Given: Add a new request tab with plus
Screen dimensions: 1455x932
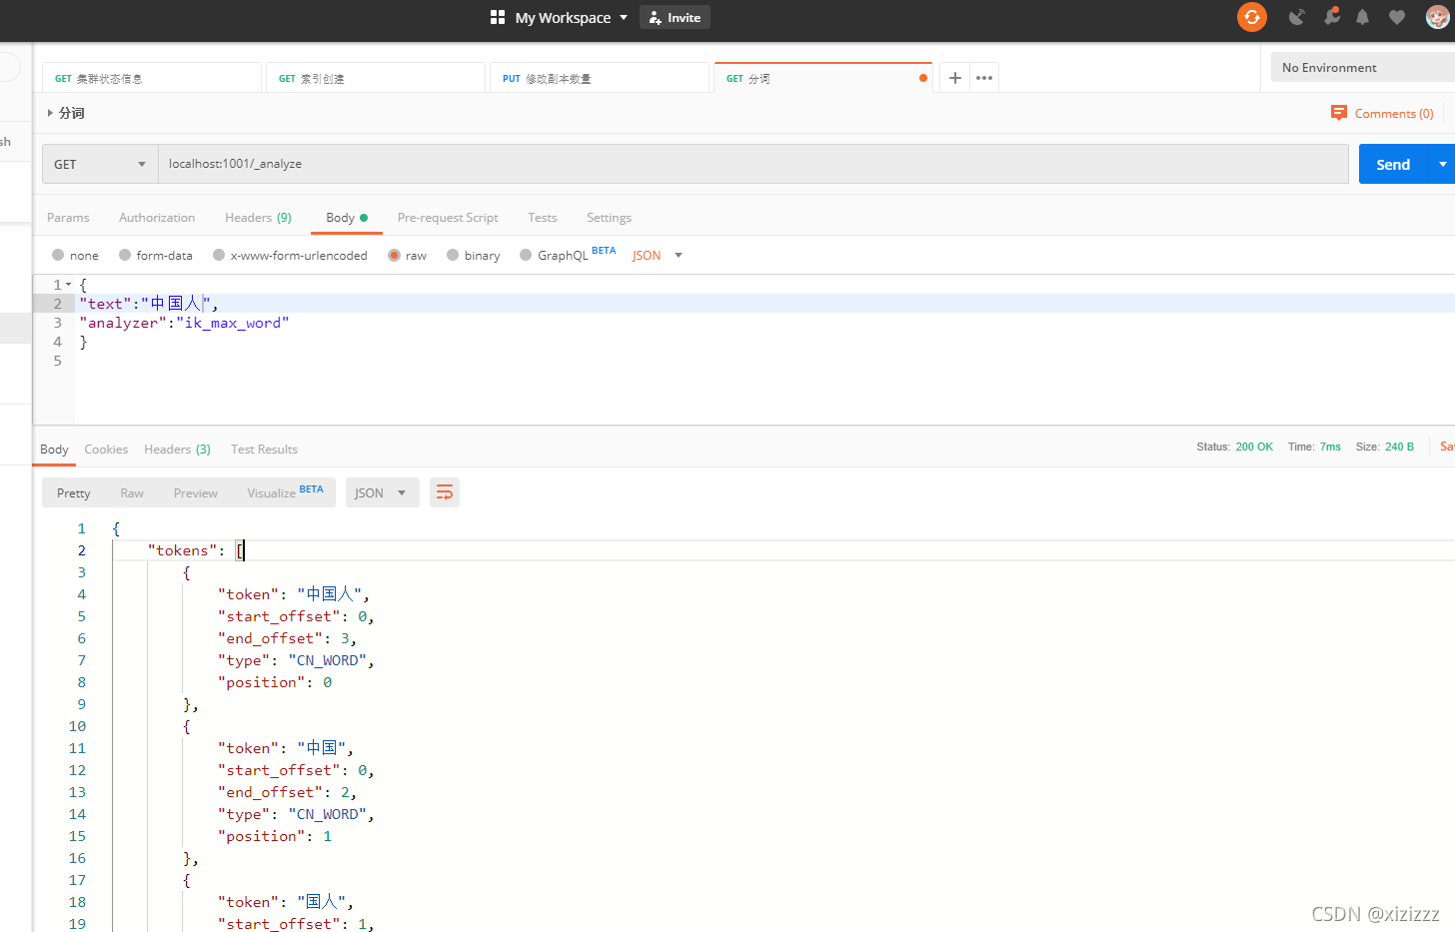Looking at the screenshot, I should [x=955, y=78].
